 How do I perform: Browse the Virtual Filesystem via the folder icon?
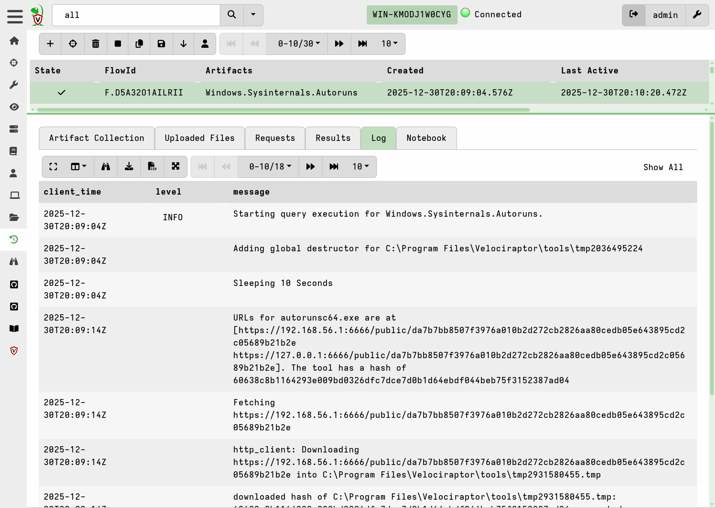pos(14,217)
